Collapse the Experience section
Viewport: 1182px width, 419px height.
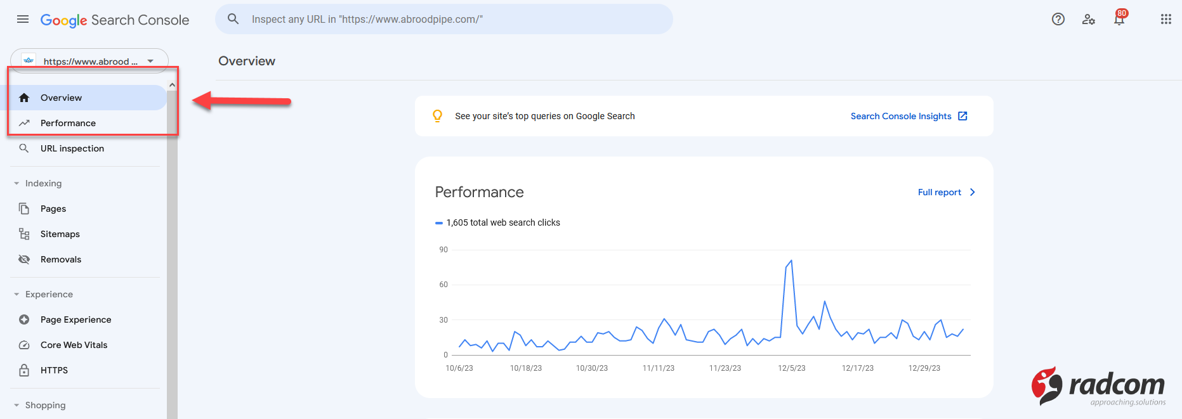(16, 294)
